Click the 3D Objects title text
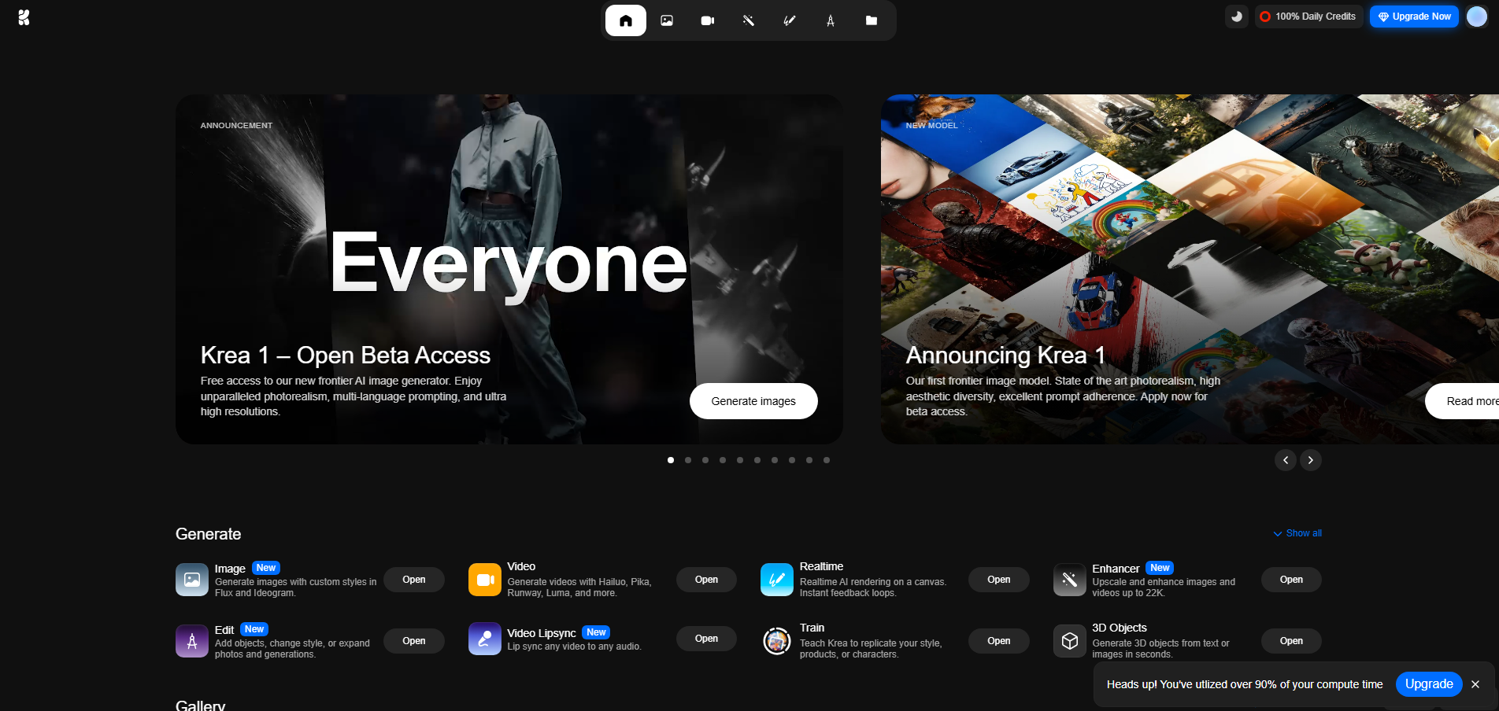 [1120, 628]
